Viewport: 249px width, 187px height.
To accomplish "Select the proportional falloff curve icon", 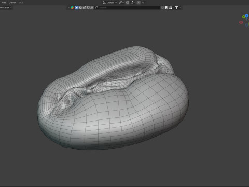I will click(143, 3).
